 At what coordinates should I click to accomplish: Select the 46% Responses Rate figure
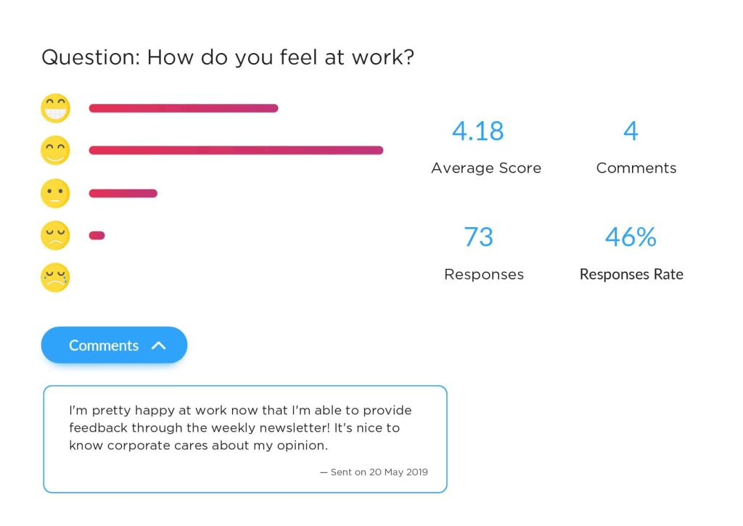[x=631, y=237]
